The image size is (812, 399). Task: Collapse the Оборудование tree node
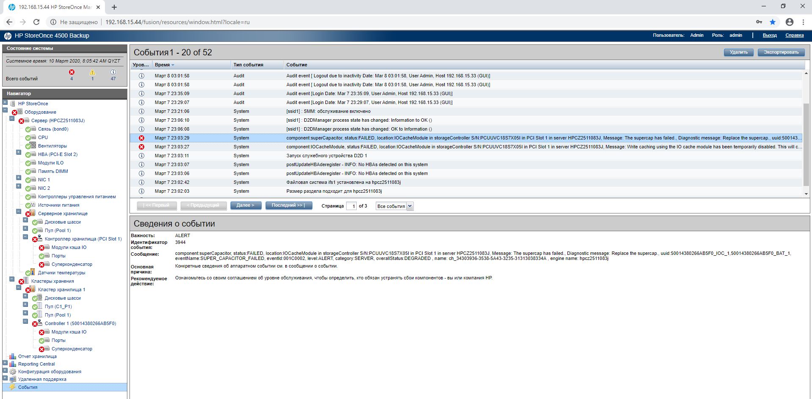(x=5, y=110)
